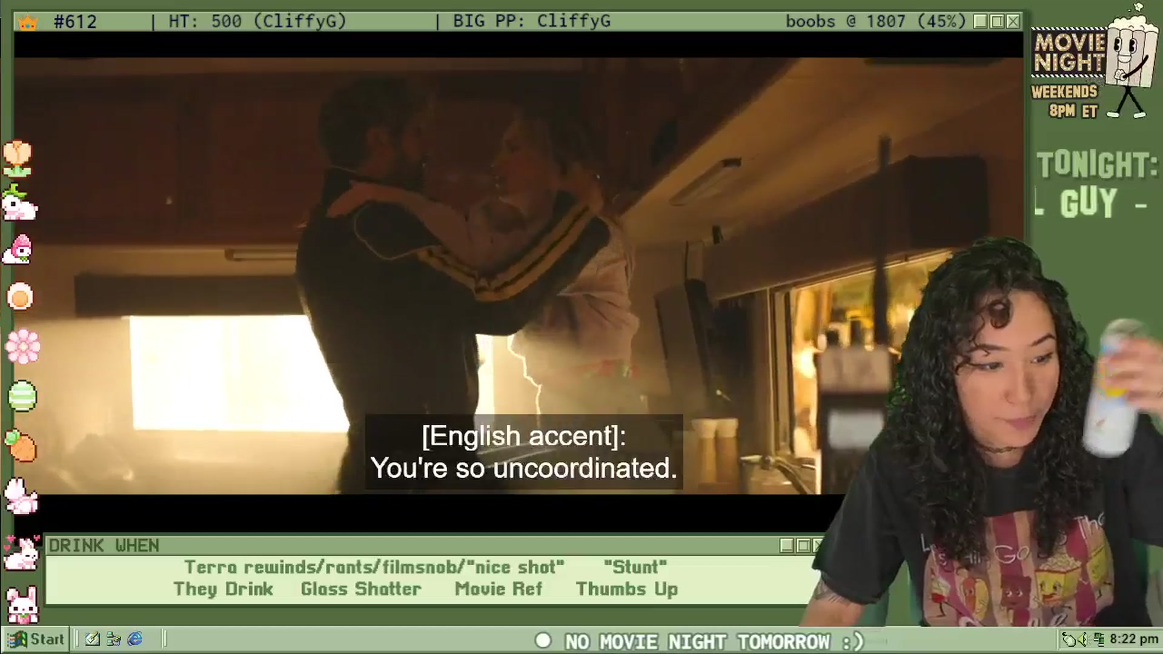
Task: Select the "Glass Shatter" rule
Action: click(361, 589)
